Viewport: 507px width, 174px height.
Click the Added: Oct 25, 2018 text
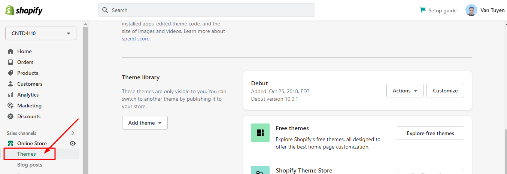(x=280, y=91)
